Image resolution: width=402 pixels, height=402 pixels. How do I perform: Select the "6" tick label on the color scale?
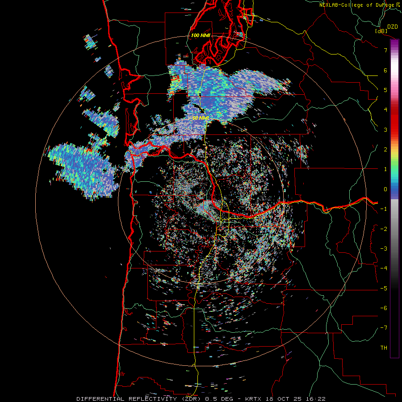pyautogui.click(x=385, y=70)
